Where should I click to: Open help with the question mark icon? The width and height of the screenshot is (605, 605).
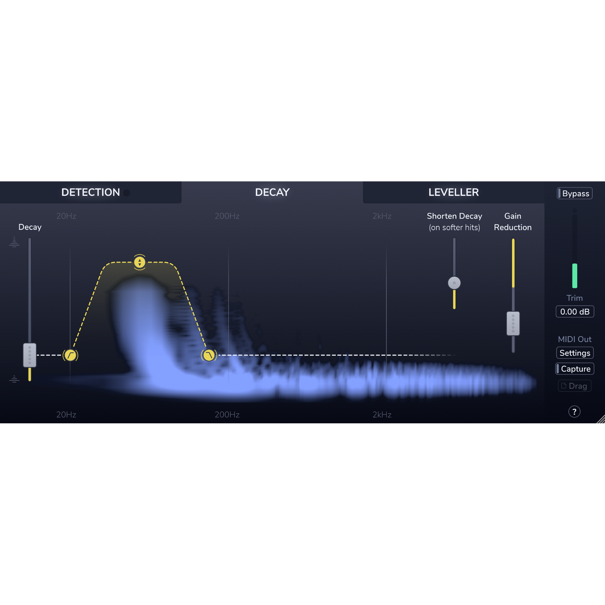pyautogui.click(x=574, y=412)
